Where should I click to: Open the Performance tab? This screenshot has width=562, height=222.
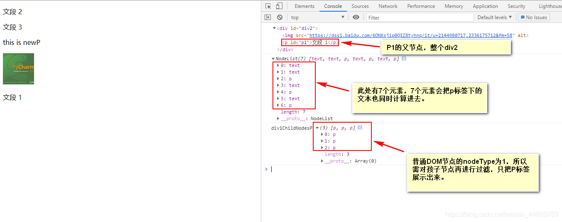pyautogui.click(x=421, y=6)
